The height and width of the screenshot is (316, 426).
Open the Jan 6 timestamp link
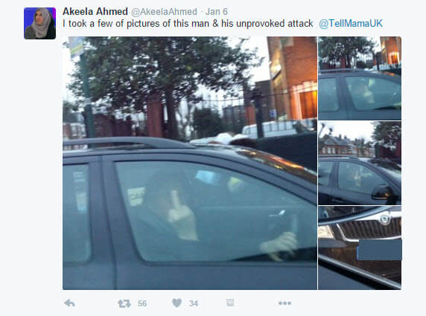pos(217,12)
